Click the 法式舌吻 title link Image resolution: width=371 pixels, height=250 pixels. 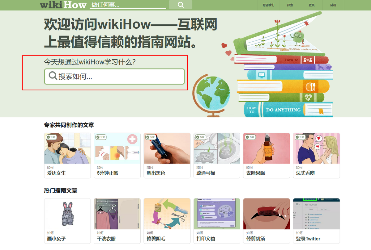pos(305,173)
